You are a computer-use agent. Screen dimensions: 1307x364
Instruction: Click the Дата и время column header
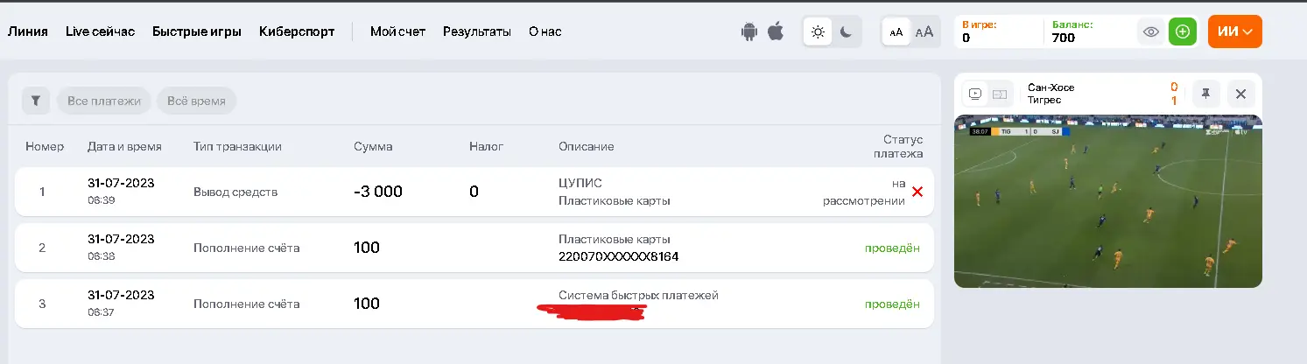pos(124,146)
